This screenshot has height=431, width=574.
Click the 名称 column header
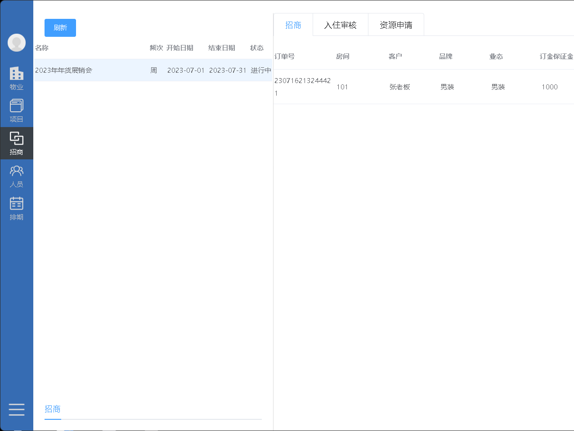tap(42, 48)
